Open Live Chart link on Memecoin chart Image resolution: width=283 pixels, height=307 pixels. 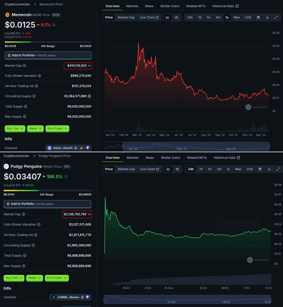149,17
